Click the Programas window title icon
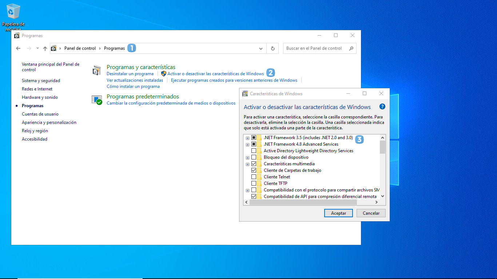 [17, 36]
